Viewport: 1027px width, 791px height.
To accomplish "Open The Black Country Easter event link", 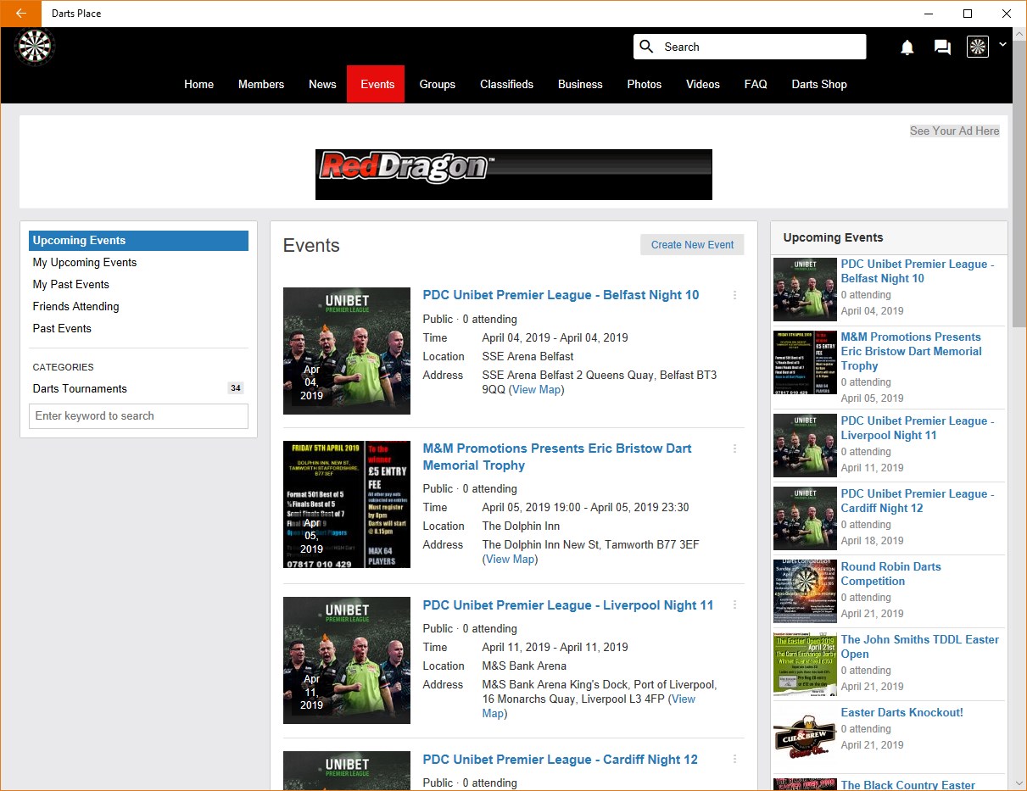I will pos(907,785).
